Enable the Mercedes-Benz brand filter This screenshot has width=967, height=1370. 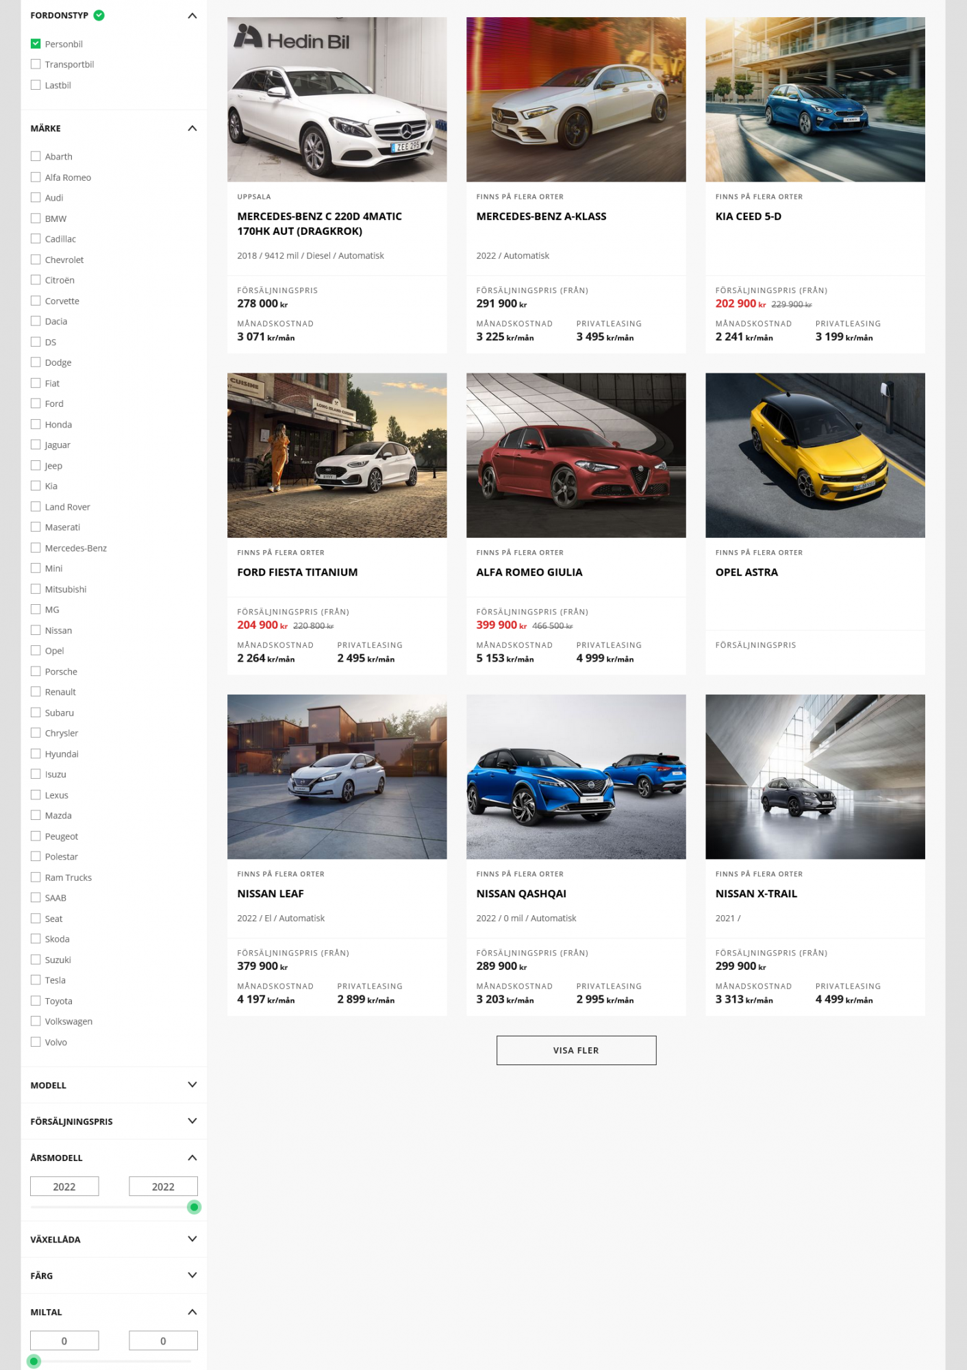(36, 548)
